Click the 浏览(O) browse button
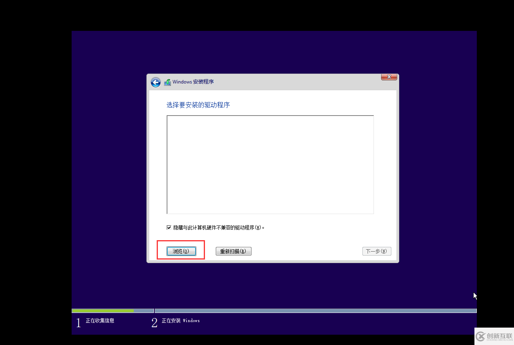This screenshot has width=514, height=345. [x=181, y=251]
